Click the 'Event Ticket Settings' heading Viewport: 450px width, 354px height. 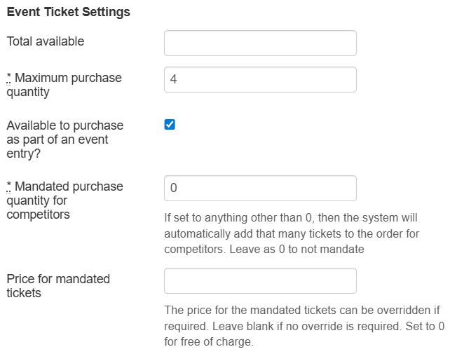[x=68, y=12]
